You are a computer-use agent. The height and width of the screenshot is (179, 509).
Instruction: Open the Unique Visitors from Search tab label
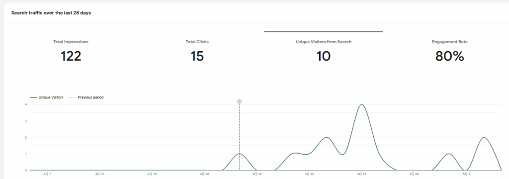pyautogui.click(x=323, y=42)
